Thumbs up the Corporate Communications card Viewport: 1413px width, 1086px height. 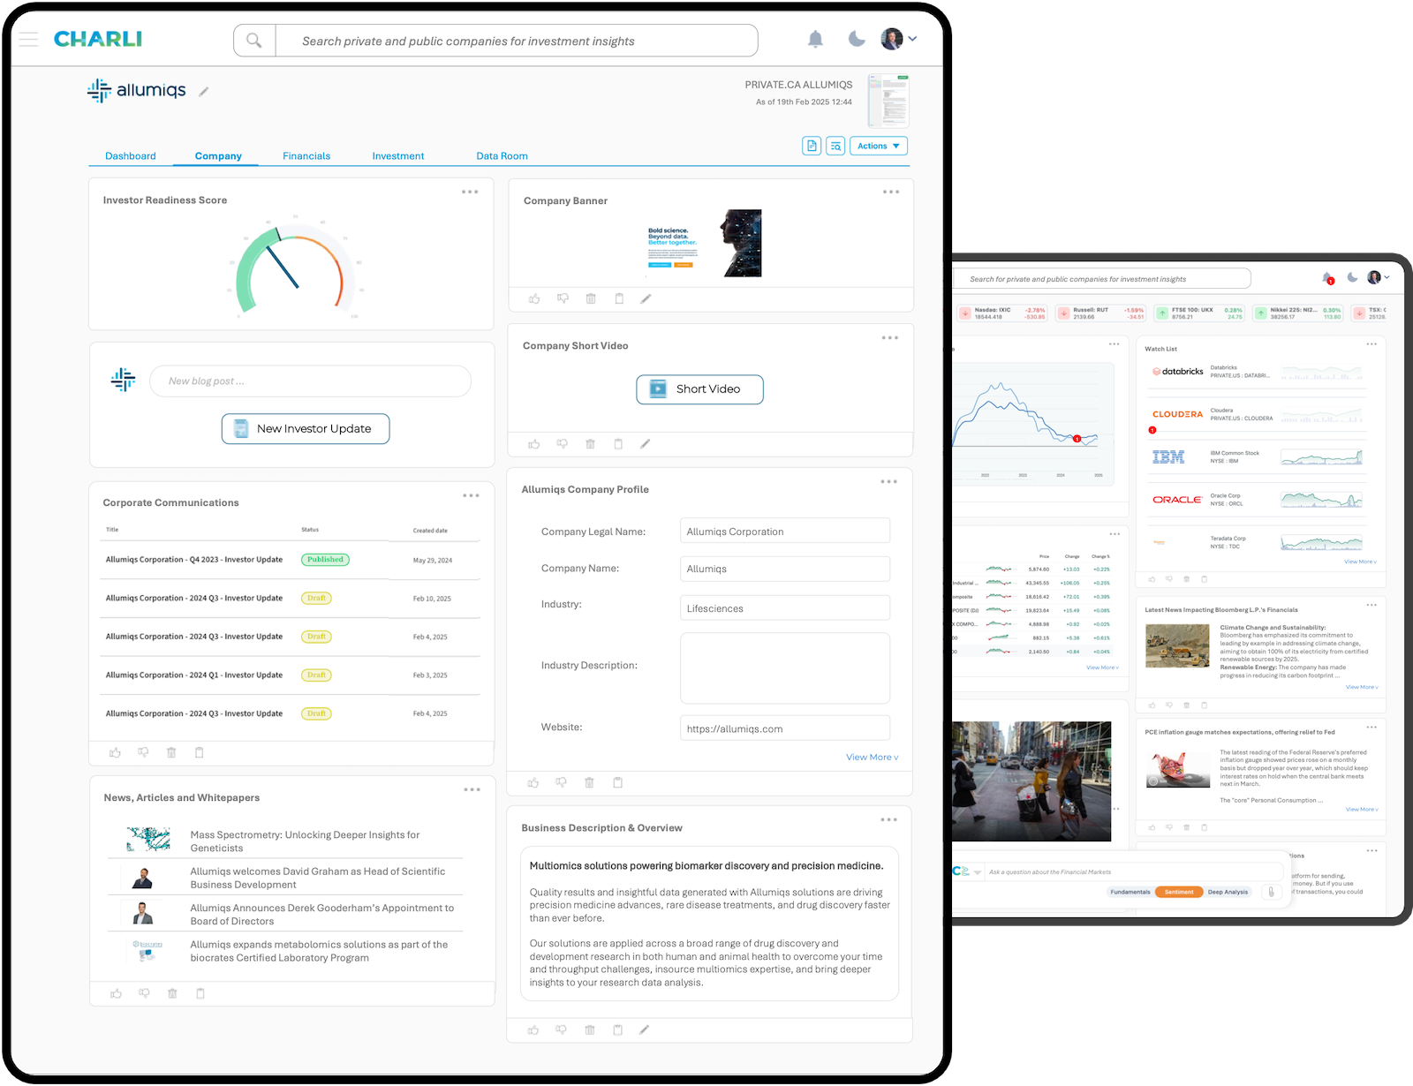(115, 753)
